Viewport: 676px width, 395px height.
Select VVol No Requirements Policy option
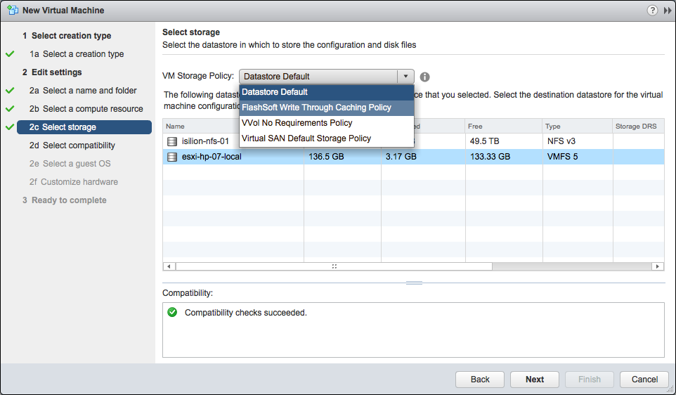(297, 123)
